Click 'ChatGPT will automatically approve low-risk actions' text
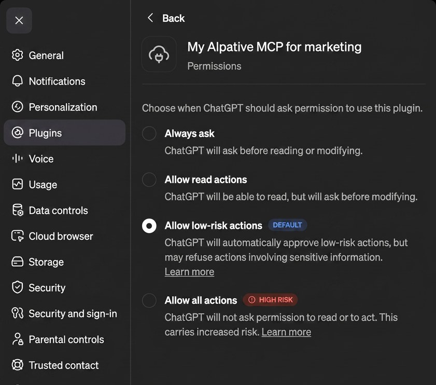The height and width of the screenshot is (385, 436). [286, 250]
